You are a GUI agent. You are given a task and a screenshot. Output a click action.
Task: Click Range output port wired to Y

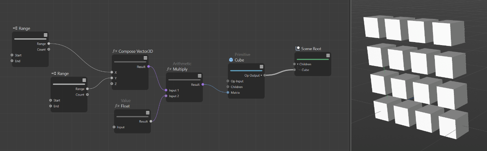pyautogui.click(x=88, y=89)
